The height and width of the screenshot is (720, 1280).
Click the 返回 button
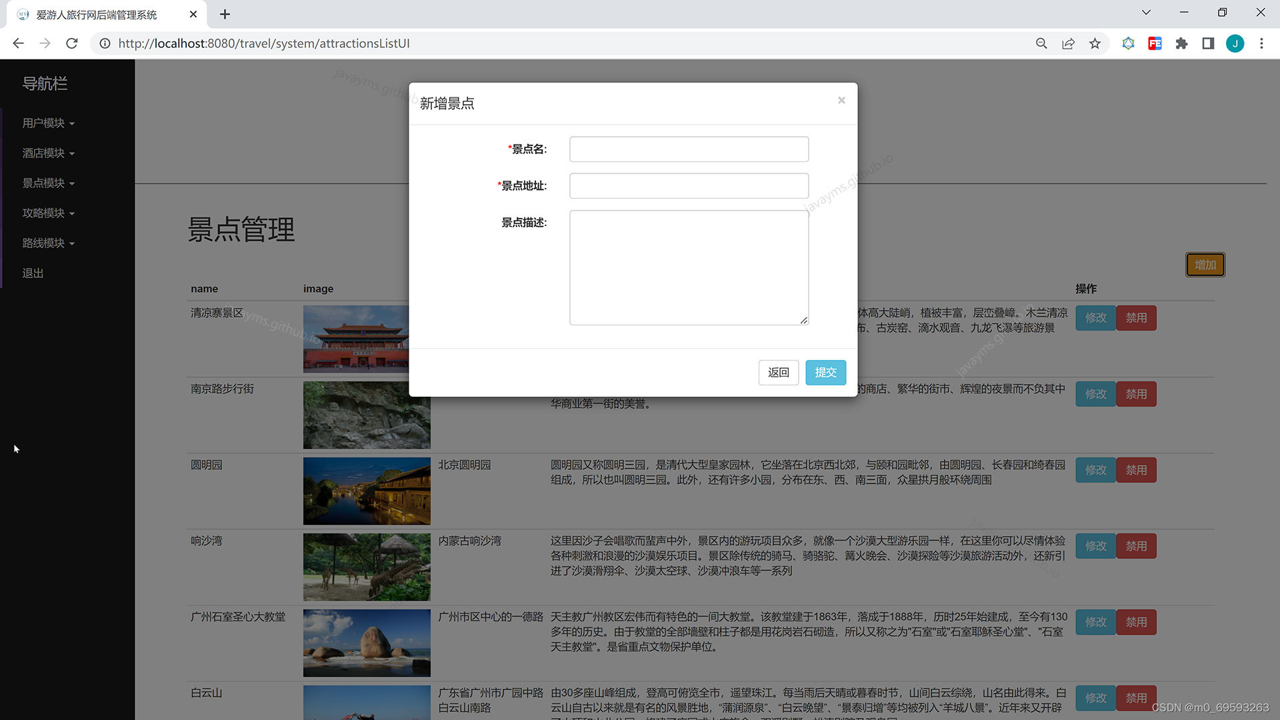click(778, 373)
